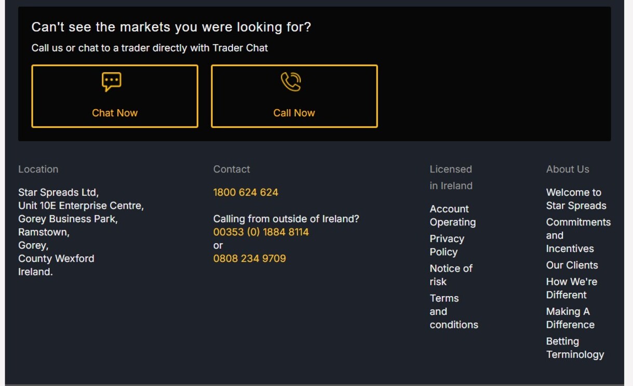This screenshot has width=633, height=386.
Task: Open the Our Clients page
Action: click(x=572, y=265)
